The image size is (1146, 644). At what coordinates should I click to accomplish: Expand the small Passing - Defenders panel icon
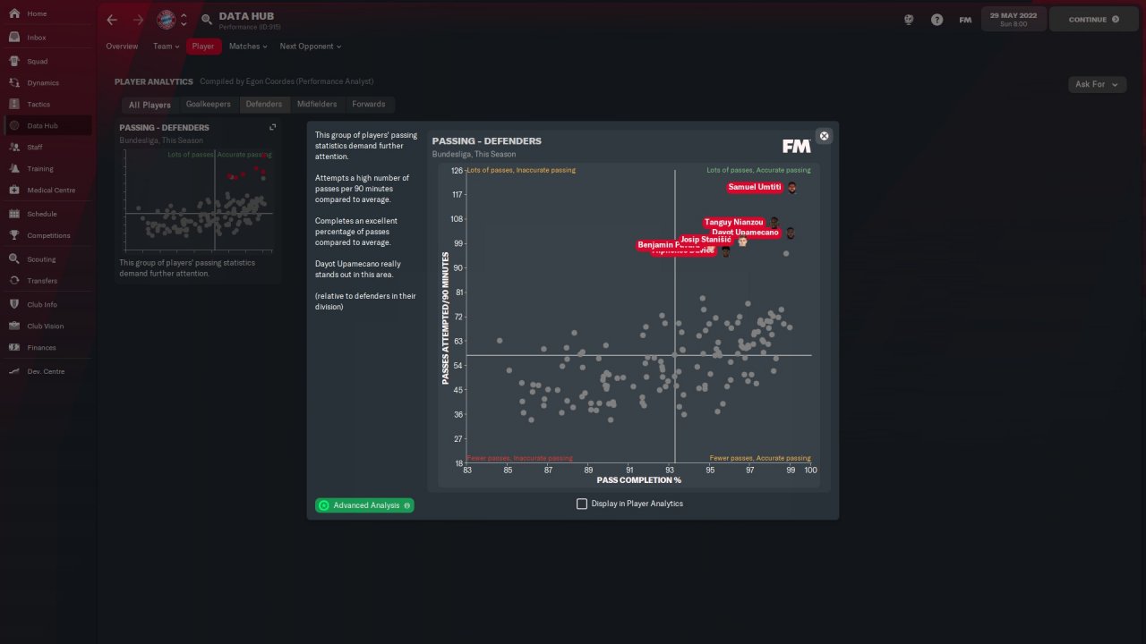pos(273,127)
